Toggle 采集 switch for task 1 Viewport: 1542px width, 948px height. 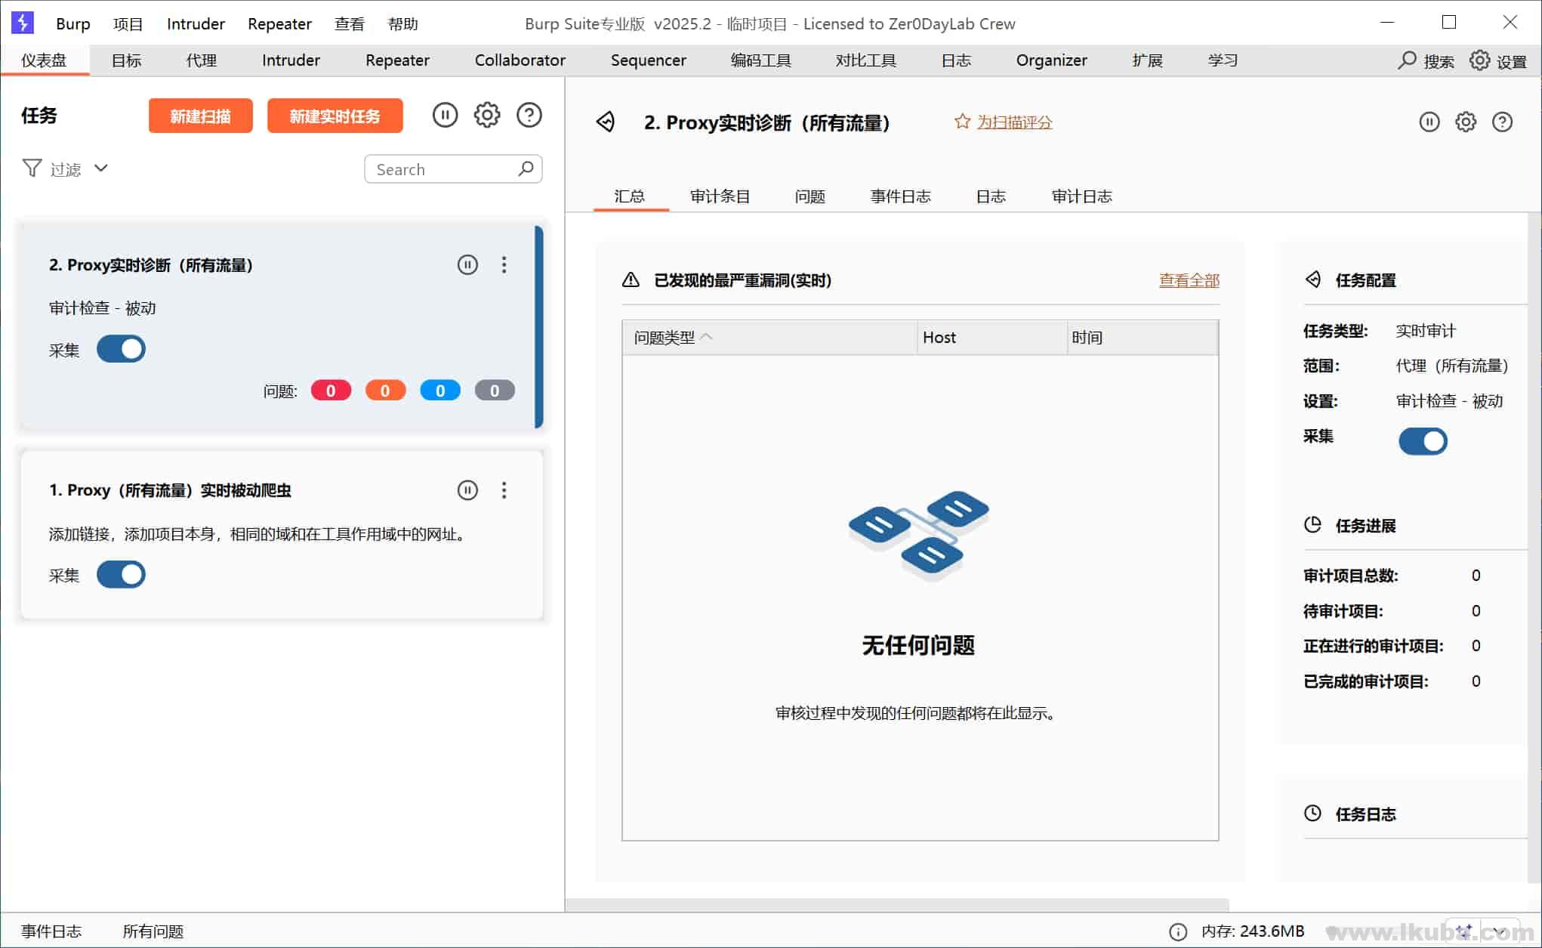point(121,574)
